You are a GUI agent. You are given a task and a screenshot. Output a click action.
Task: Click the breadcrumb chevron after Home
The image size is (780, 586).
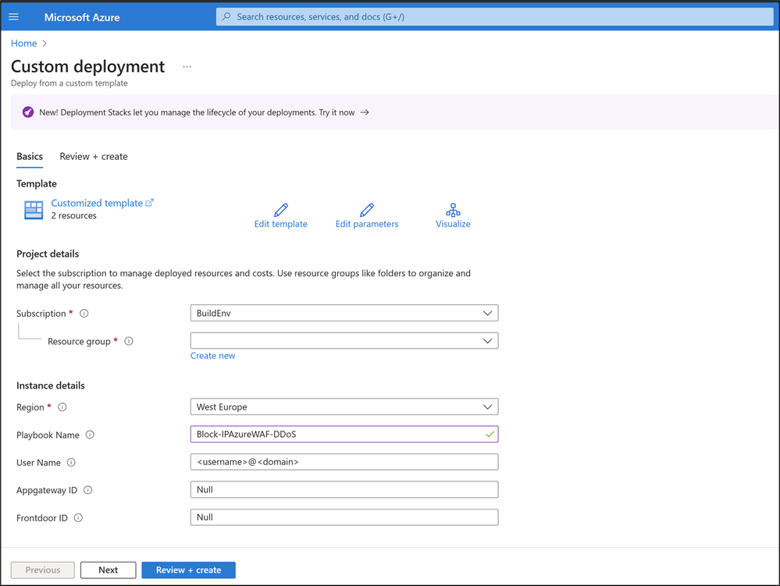click(45, 43)
